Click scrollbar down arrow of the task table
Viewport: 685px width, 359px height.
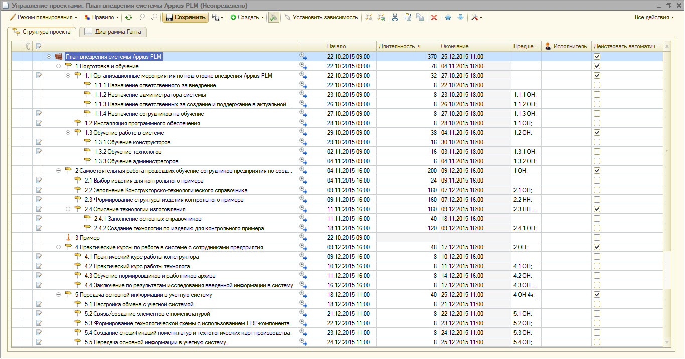pyautogui.click(x=667, y=342)
